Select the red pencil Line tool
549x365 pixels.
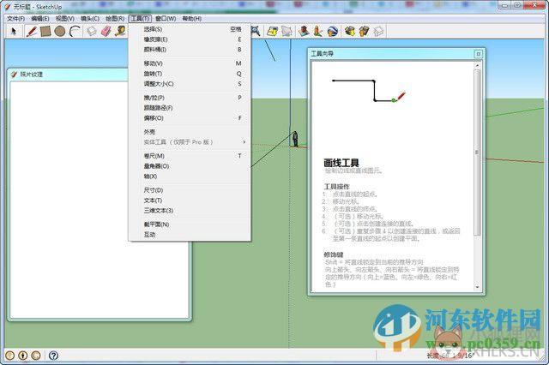[x=32, y=31]
